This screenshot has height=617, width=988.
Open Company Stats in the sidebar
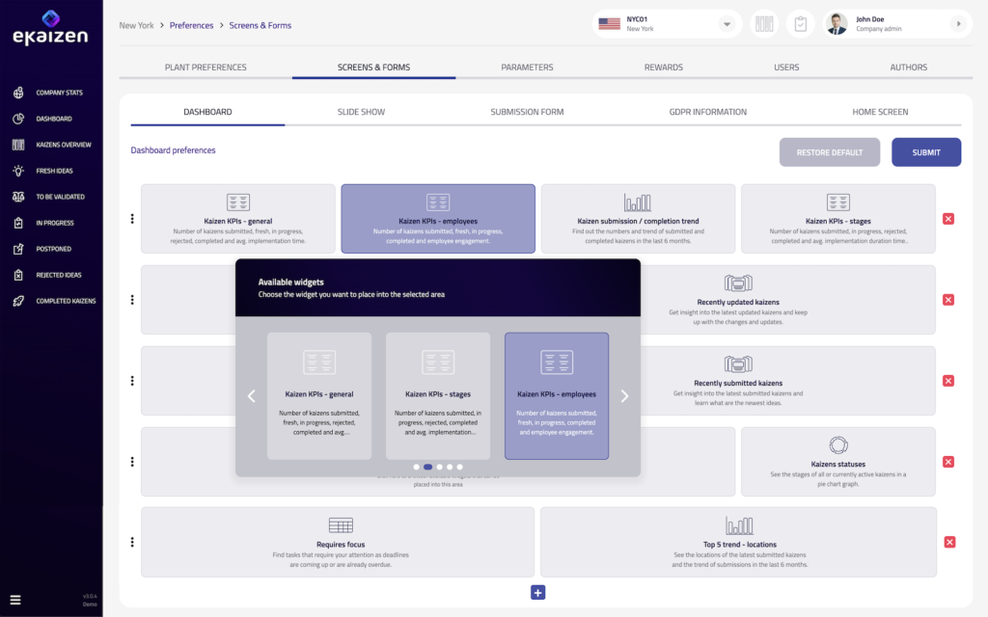tap(58, 93)
